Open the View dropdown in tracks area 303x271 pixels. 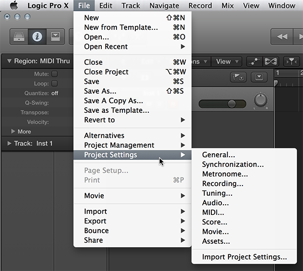(227, 62)
